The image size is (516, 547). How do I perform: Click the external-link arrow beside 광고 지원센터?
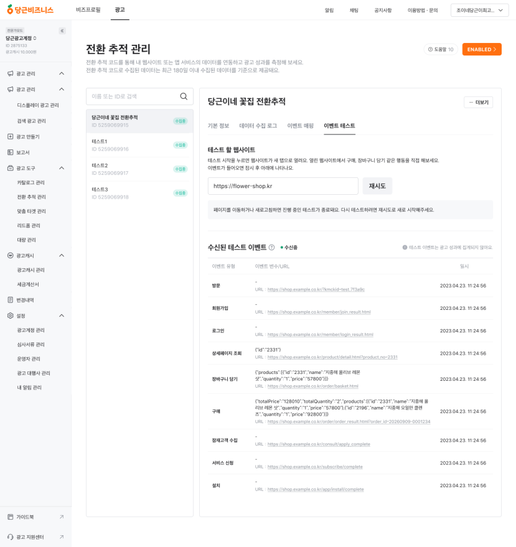tap(62, 537)
